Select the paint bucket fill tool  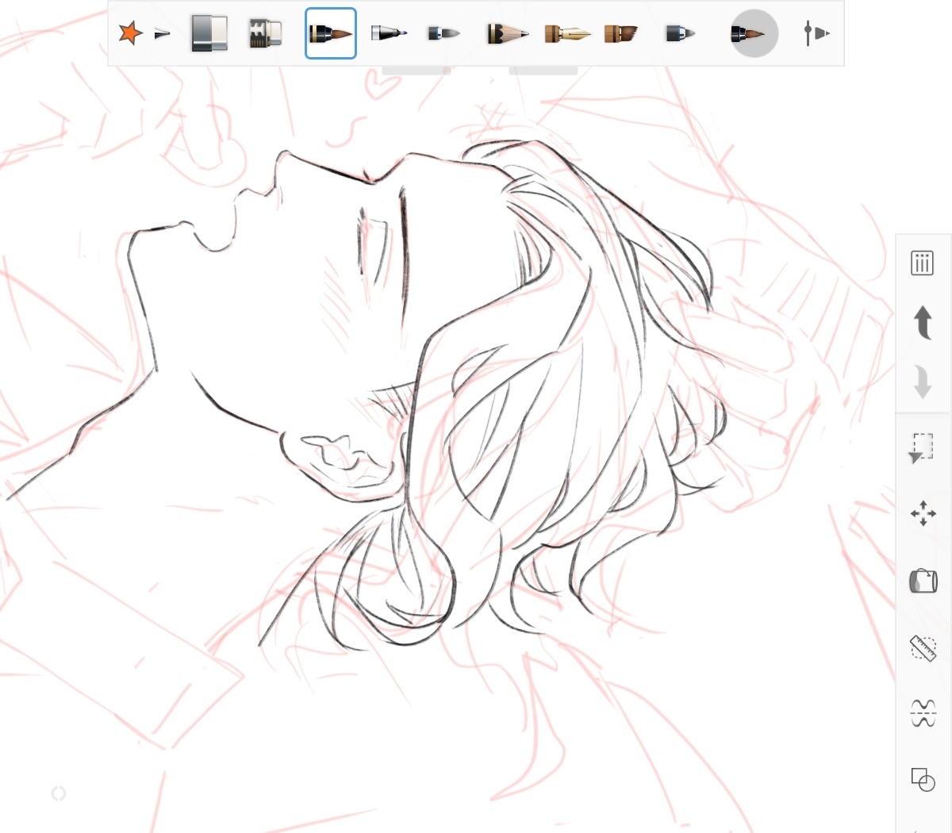pyautogui.click(x=923, y=581)
